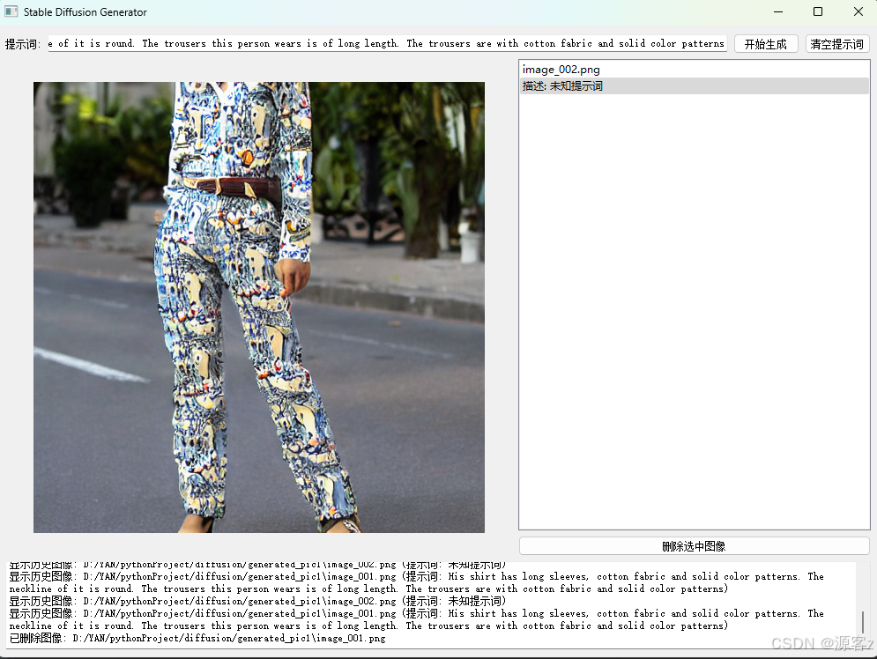Click the generated image preview

259,307
